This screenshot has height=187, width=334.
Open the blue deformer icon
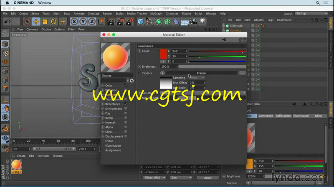(176, 22)
